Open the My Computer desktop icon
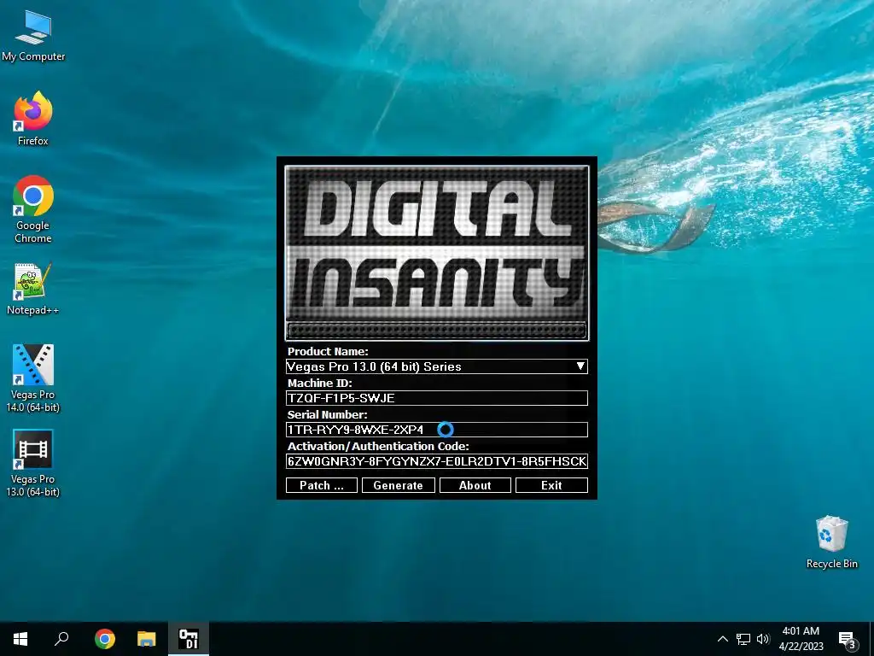This screenshot has height=656, width=874. click(33, 36)
